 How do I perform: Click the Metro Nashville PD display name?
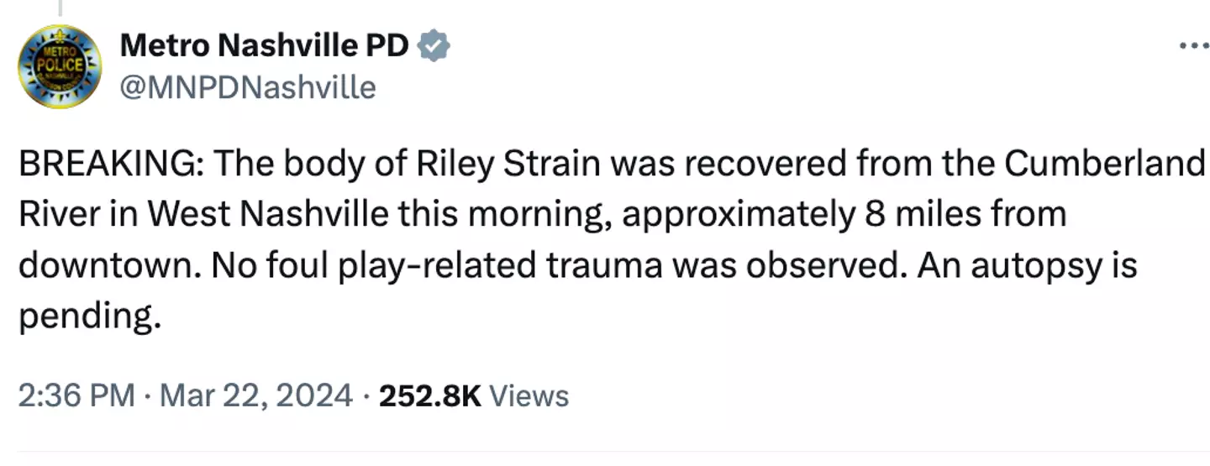[264, 46]
